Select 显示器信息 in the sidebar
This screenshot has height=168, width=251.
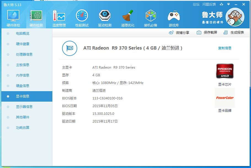[x=27, y=107]
